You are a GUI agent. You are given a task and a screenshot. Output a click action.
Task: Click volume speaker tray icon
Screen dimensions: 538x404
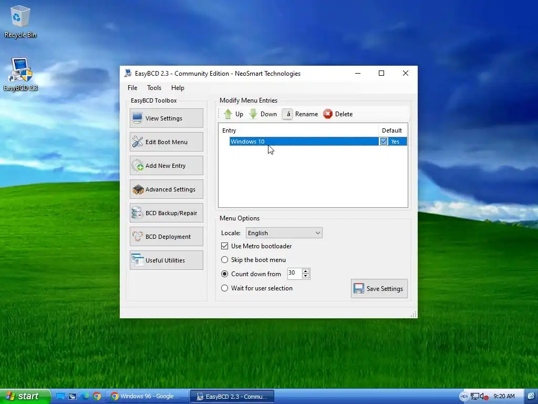(484, 397)
